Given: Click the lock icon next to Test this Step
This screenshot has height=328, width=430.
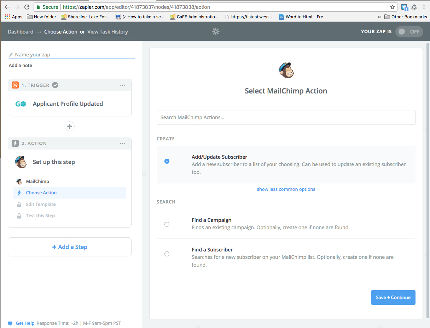Looking at the screenshot, I should [19, 215].
